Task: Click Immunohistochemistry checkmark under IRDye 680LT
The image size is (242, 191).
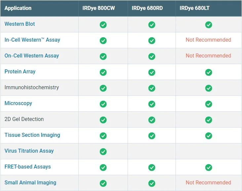Action: click(x=209, y=88)
